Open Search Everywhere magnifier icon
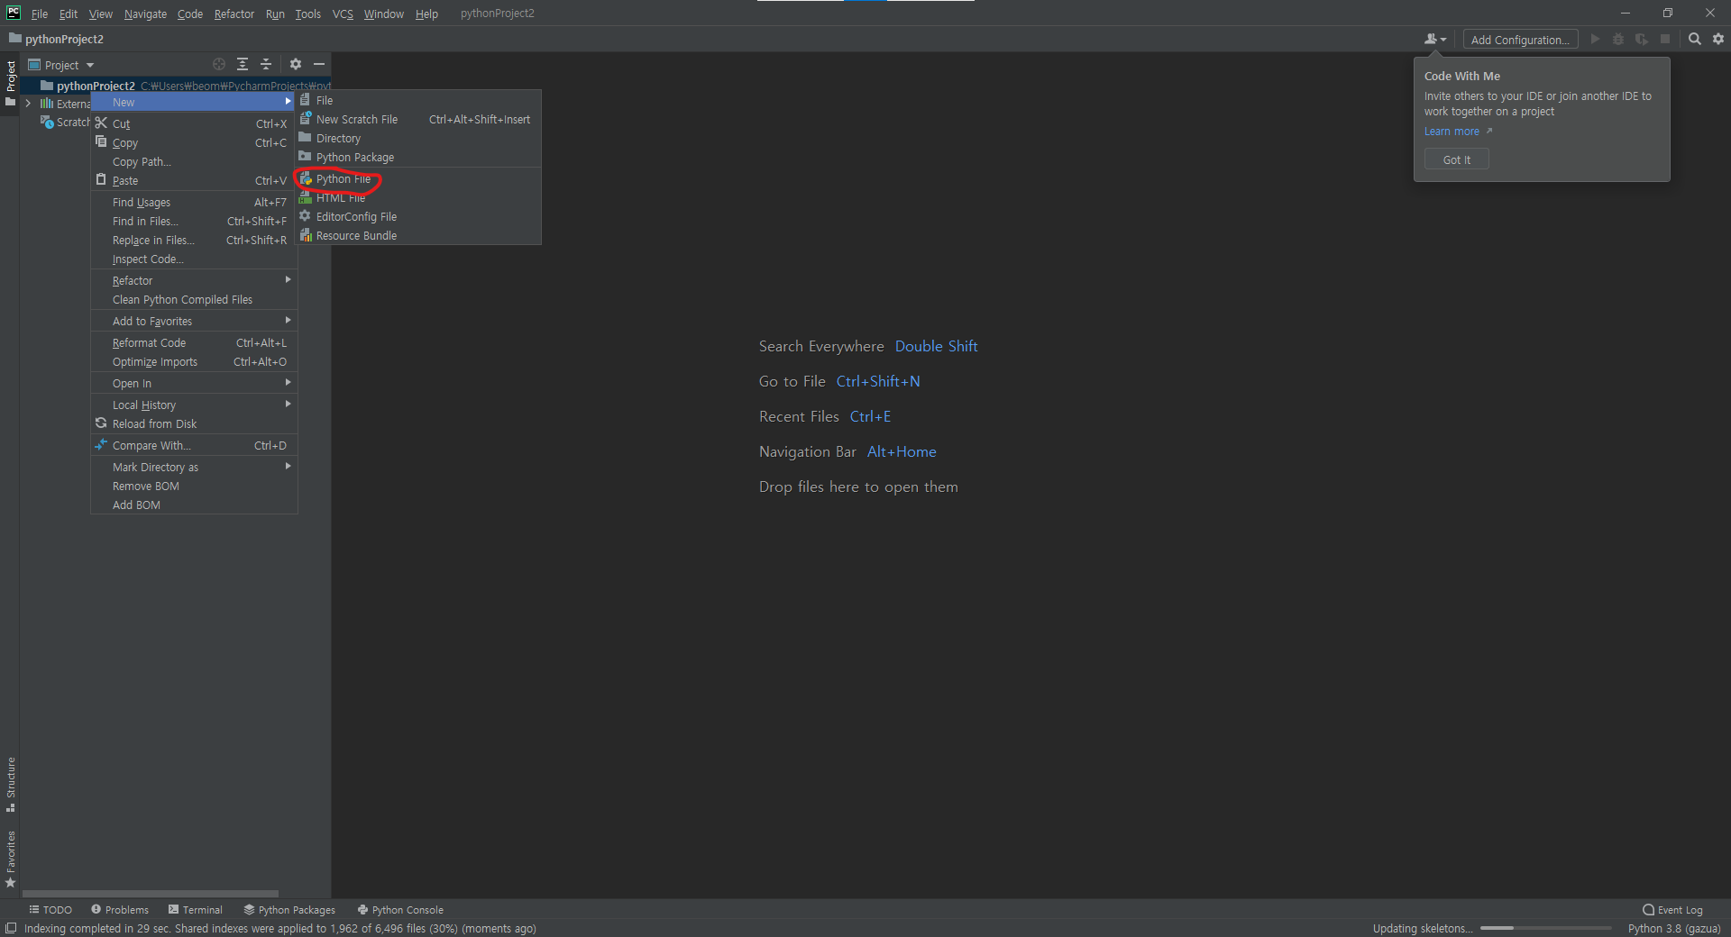1731x937 pixels. (x=1695, y=39)
